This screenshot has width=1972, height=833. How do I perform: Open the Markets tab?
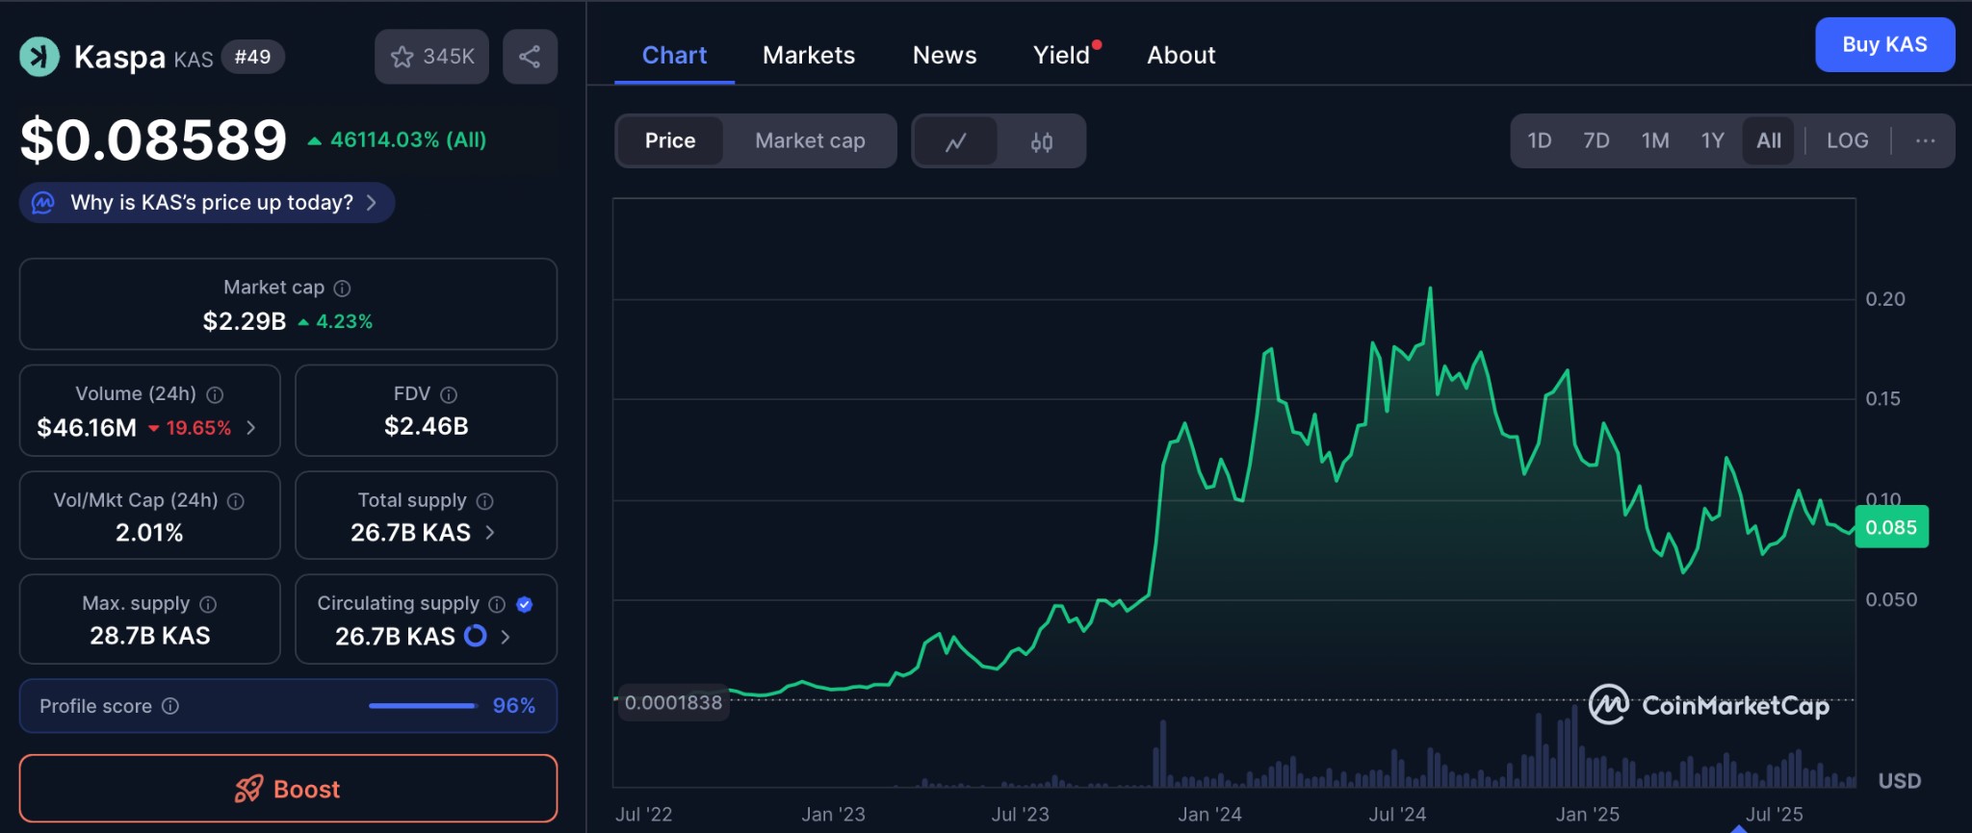[x=808, y=56]
